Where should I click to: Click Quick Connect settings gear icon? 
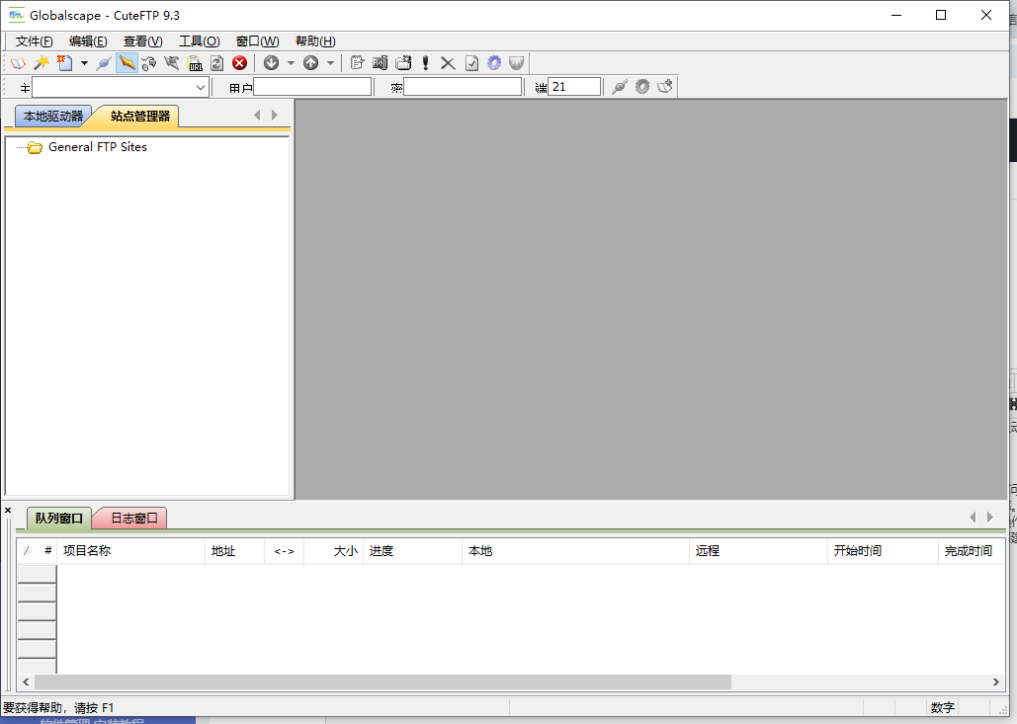coord(642,87)
